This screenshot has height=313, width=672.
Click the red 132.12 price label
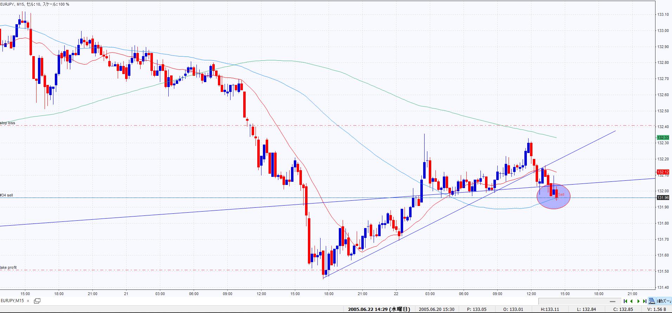663,172
